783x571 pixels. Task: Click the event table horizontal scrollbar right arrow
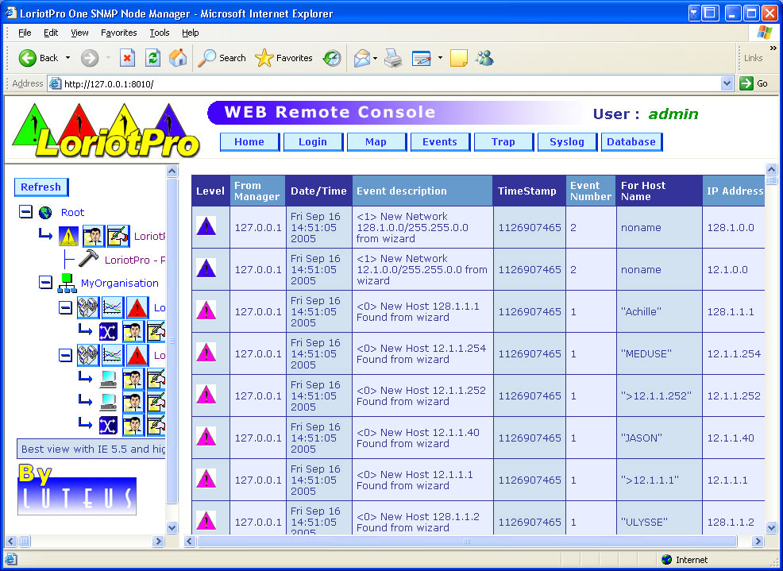(758, 541)
